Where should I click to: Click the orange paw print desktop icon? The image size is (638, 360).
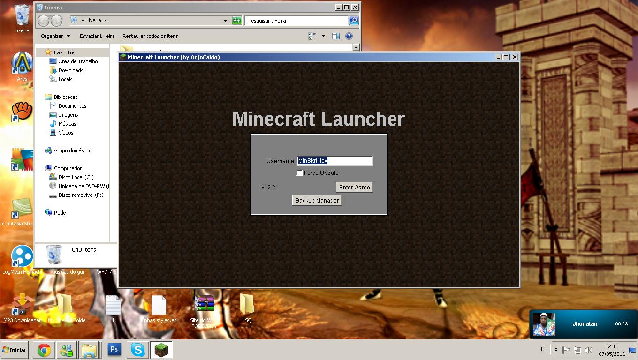click(x=22, y=111)
